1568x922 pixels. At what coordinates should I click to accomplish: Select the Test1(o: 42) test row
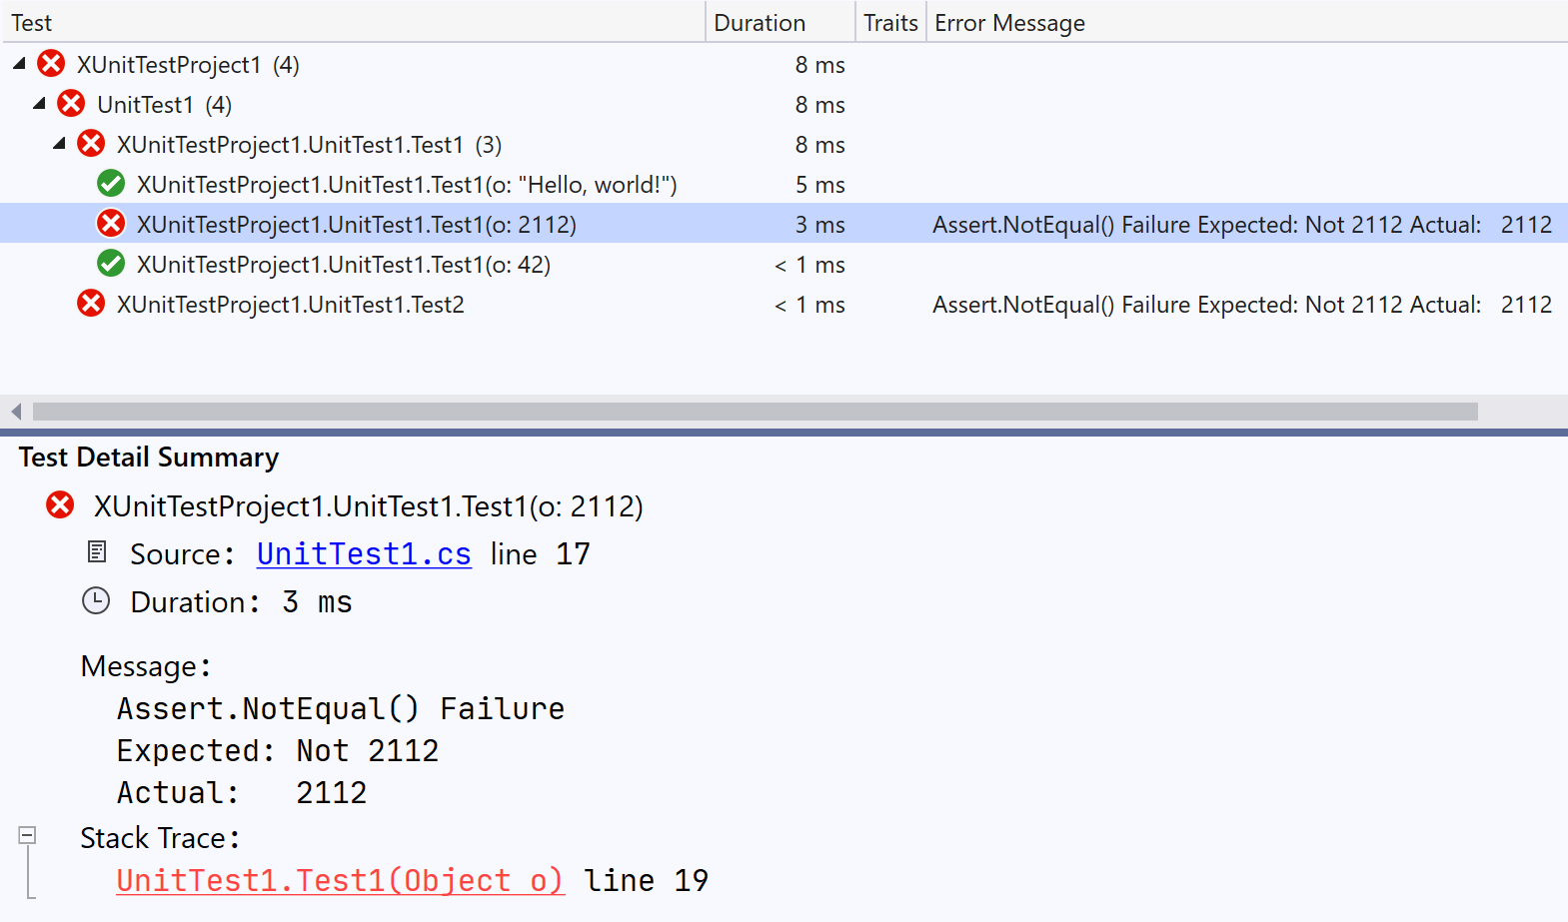tap(784, 264)
